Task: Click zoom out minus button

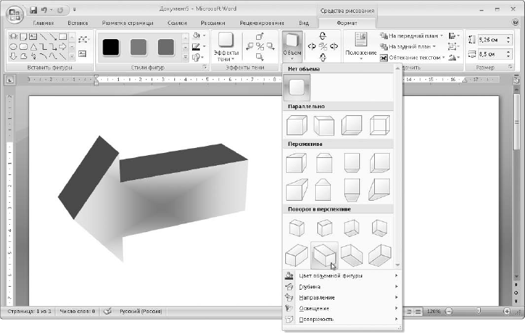Action: point(449,312)
